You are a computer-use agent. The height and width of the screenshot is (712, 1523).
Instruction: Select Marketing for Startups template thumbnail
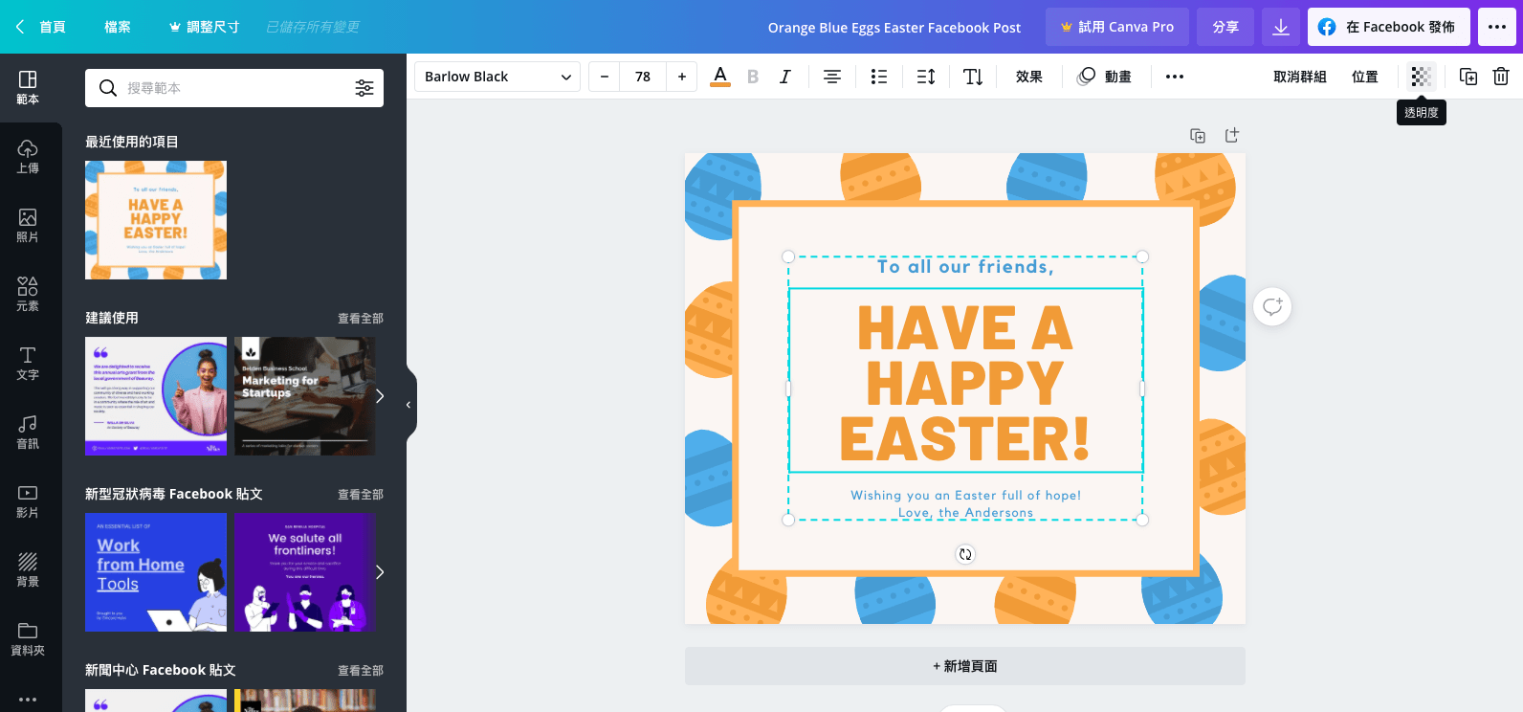[x=305, y=396]
